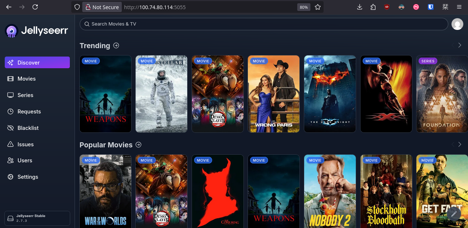
Task: Open the Bitwarden shield extension
Action: 431,7
